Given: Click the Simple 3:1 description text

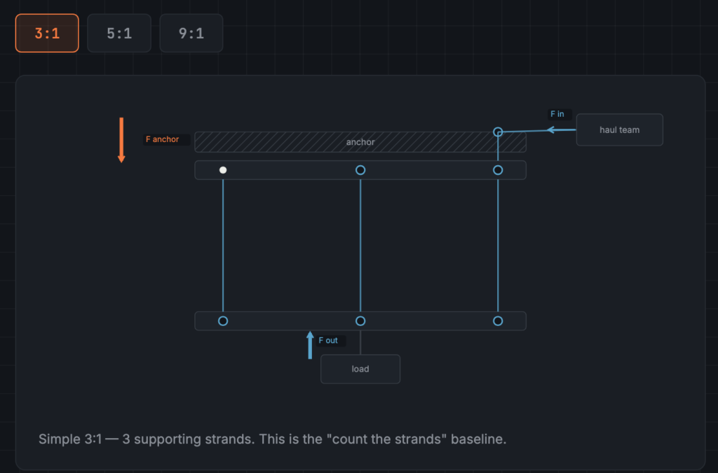Looking at the screenshot, I should [273, 439].
